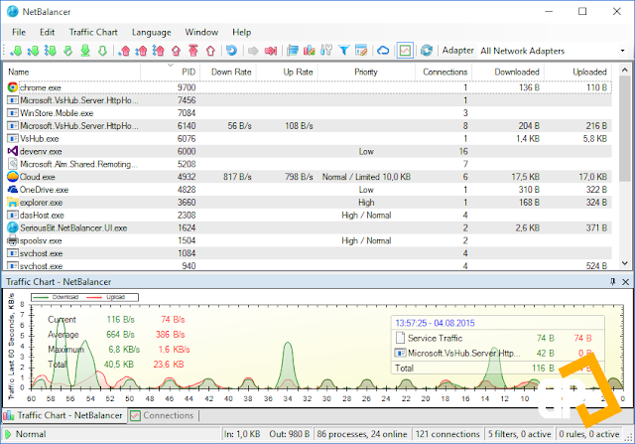Open the Help menu
This screenshot has height=444, width=635.
(x=242, y=32)
